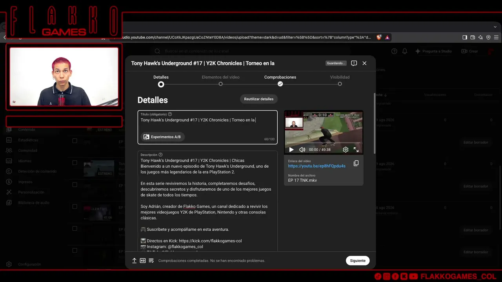Click the checks completed list icon in the footer

[x=151, y=260]
